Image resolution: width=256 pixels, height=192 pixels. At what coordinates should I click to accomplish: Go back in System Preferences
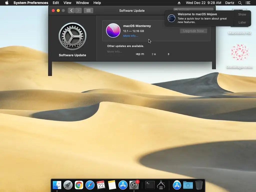click(x=71, y=10)
